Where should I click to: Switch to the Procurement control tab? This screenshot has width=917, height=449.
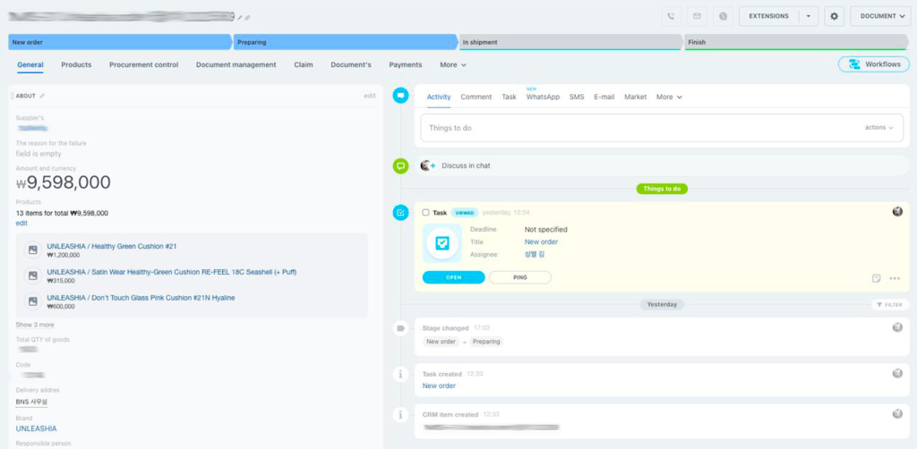(x=143, y=64)
